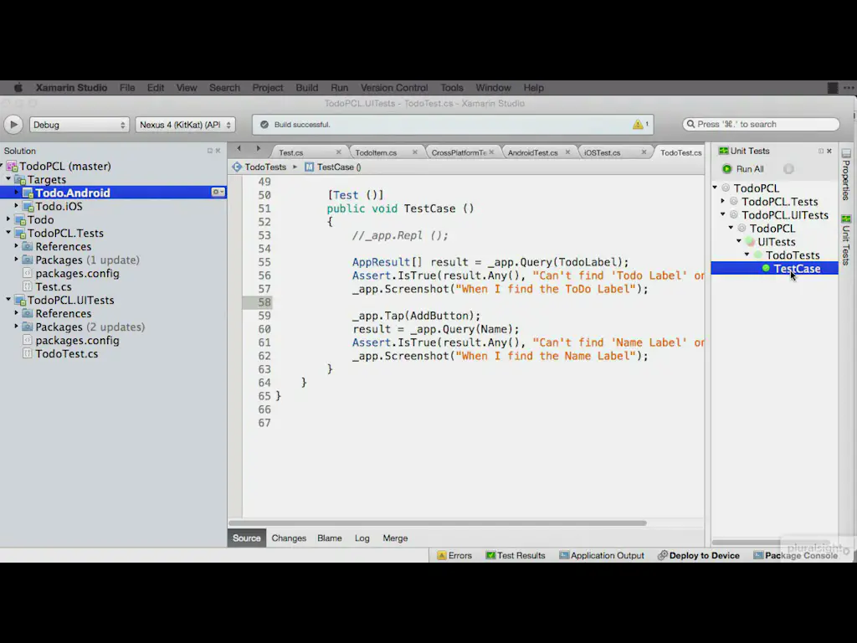The height and width of the screenshot is (643, 857).
Task: Collapse the UITests node in Unit Tests
Action: pos(739,241)
